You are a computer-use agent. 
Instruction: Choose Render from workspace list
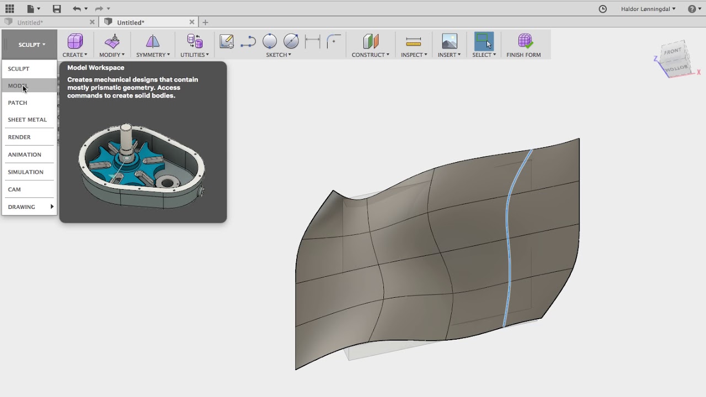click(x=19, y=137)
